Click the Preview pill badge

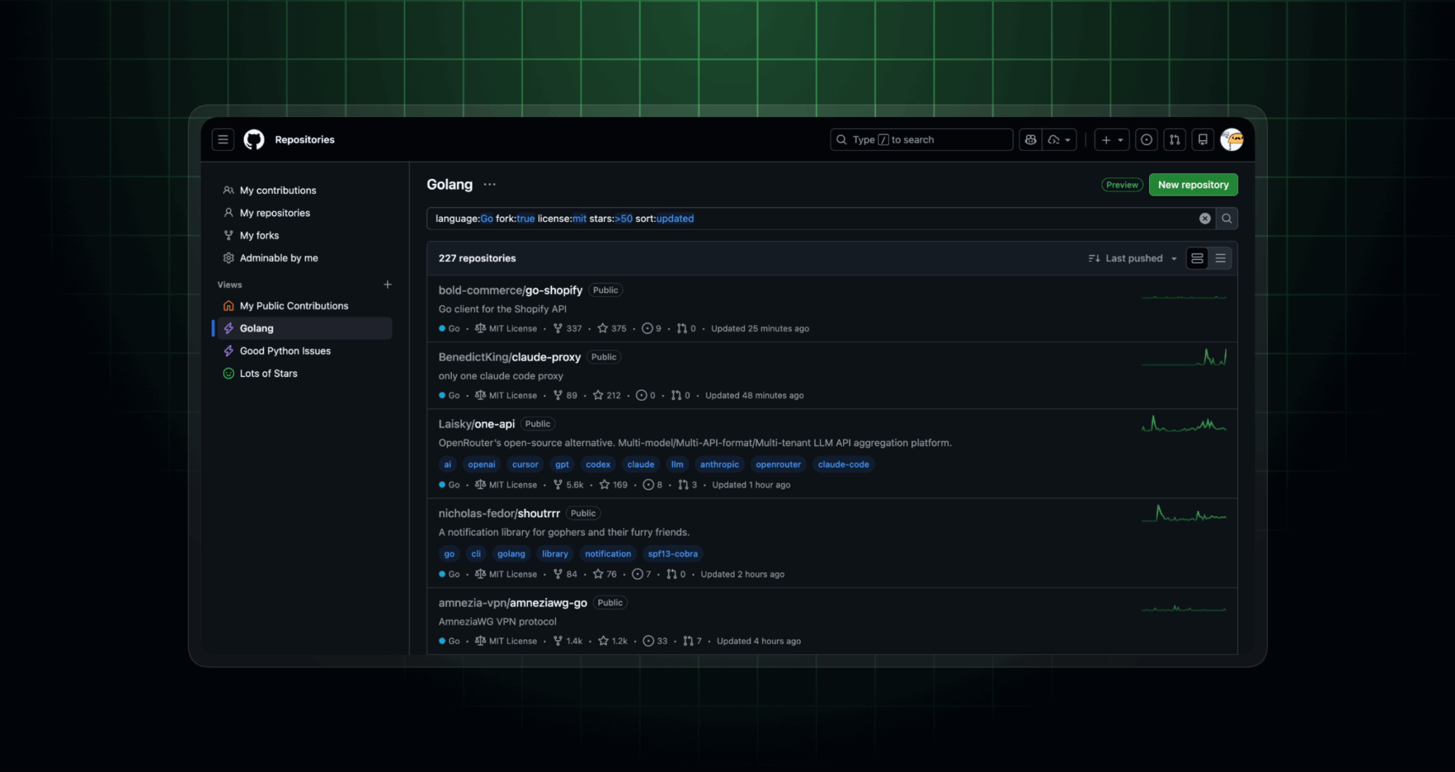pos(1122,185)
